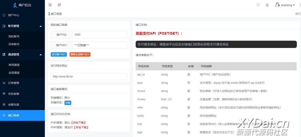Click the 商户后台 logo icon
Image resolution: width=301 pixels, height=137 pixels.
15,5
